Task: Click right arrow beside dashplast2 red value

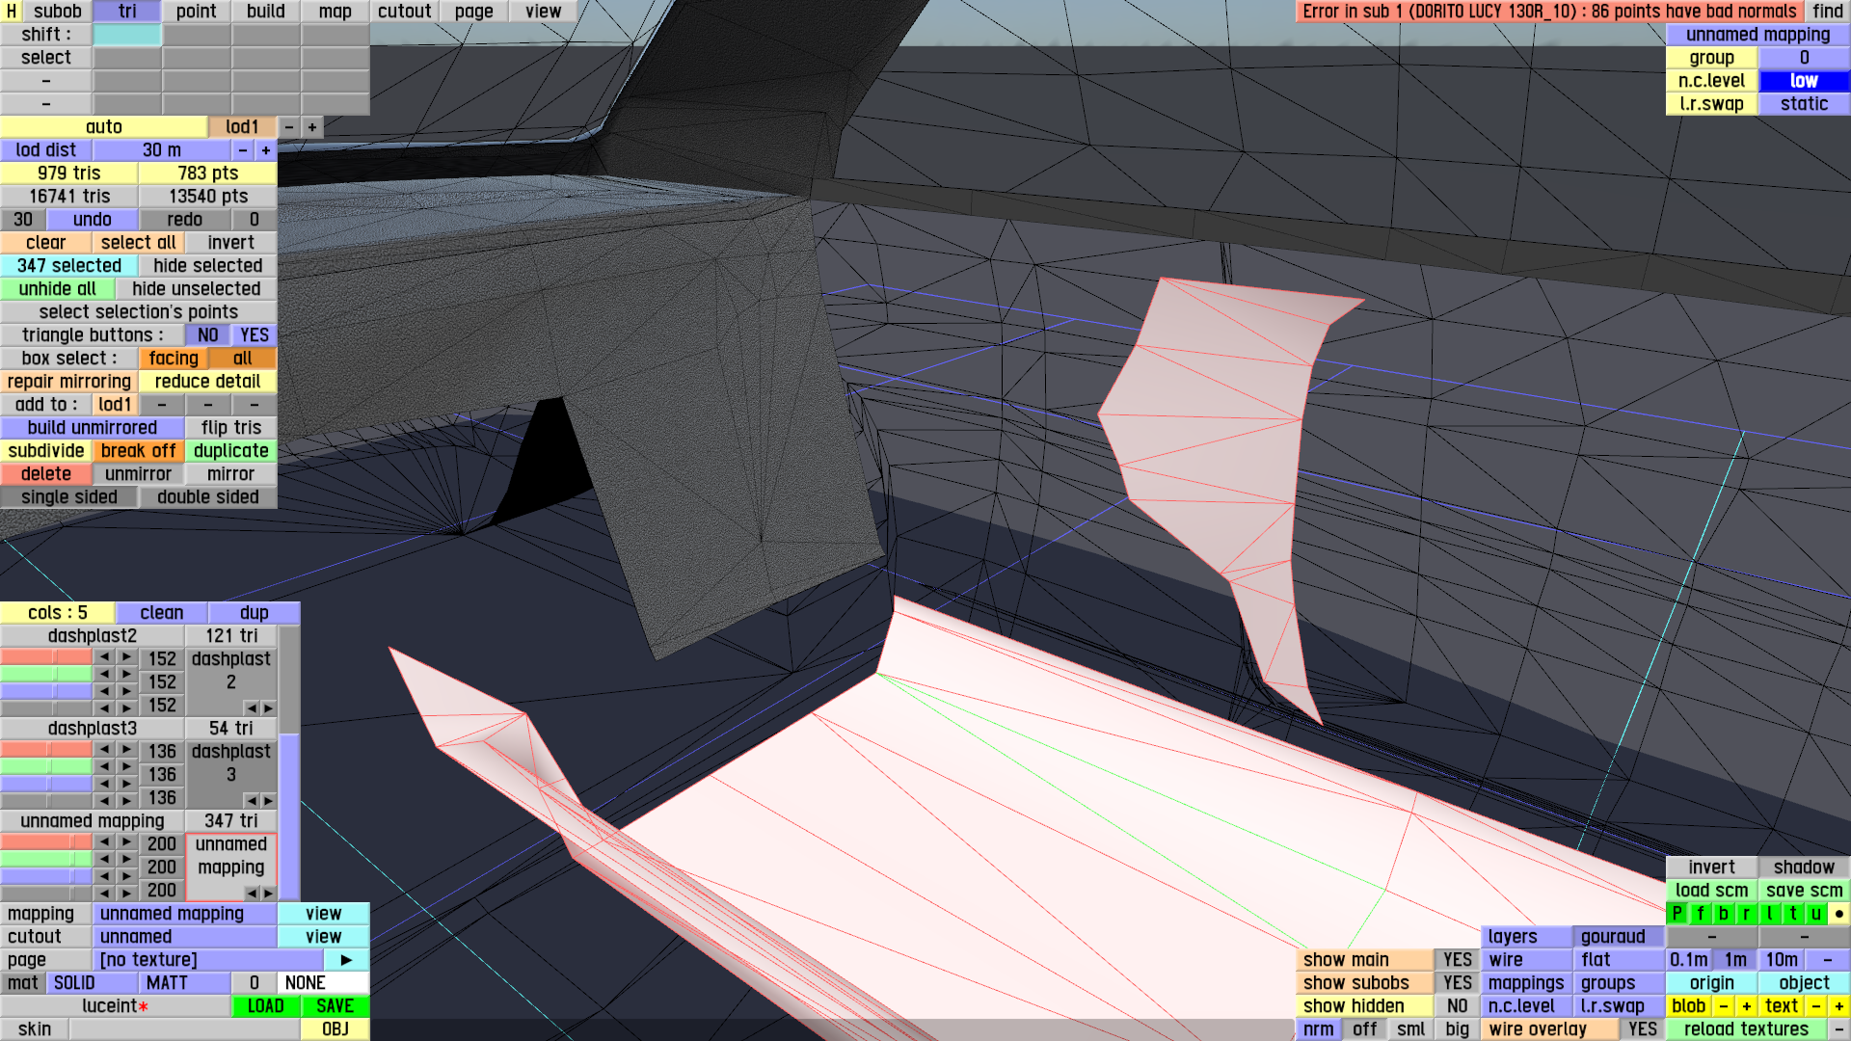Action: (126, 657)
